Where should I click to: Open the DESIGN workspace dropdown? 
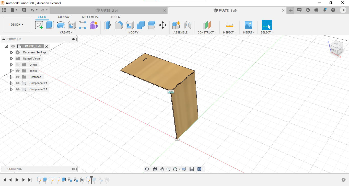tap(17, 25)
